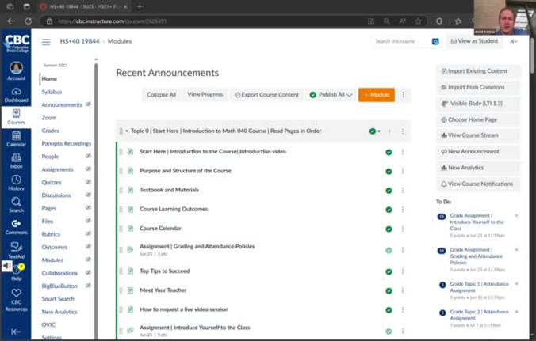This screenshot has width=536, height=341.
Task: Toggle publish status of Course Learning Outcomes
Action: [389, 210]
